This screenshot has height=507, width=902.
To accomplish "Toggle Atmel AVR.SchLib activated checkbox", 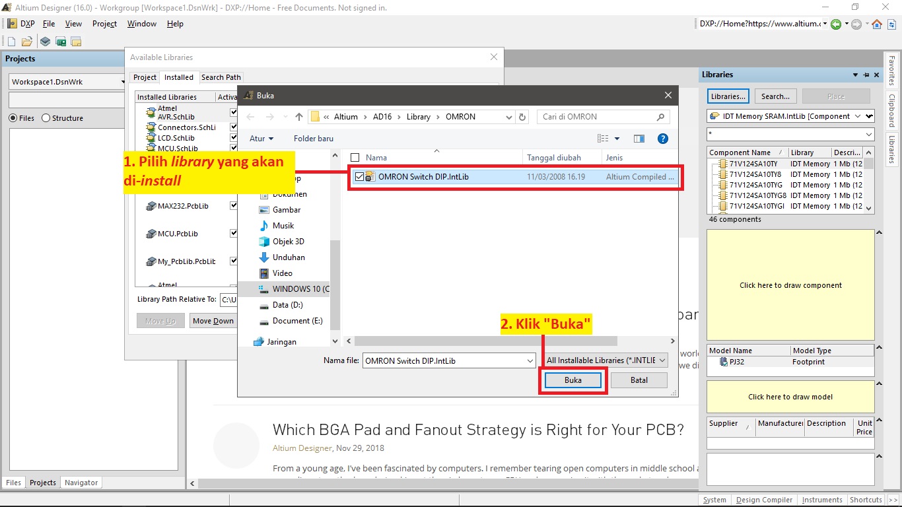I will click(x=233, y=113).
